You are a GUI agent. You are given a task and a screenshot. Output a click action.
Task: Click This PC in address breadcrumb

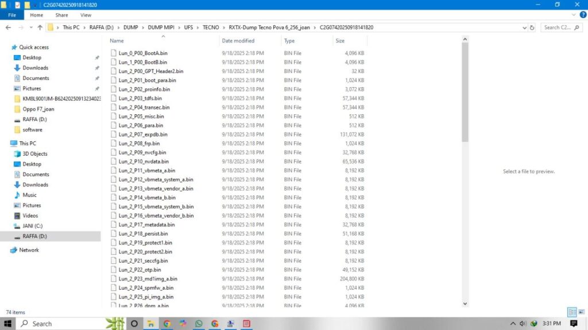[x=71, y=28]
